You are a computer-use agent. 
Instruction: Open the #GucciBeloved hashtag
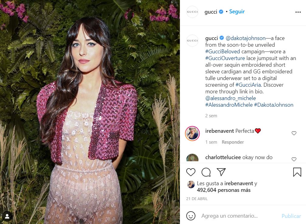(222, 52)
